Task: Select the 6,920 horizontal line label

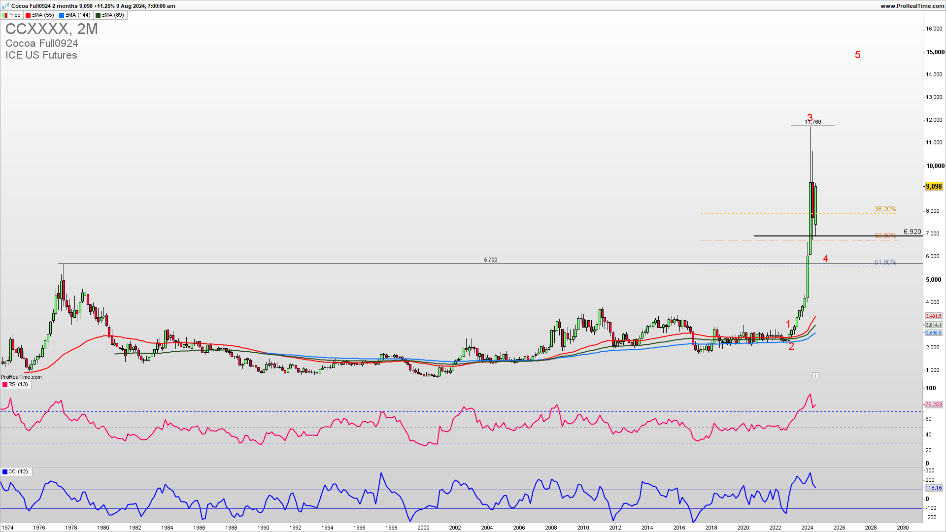Action: coord(912,232)
